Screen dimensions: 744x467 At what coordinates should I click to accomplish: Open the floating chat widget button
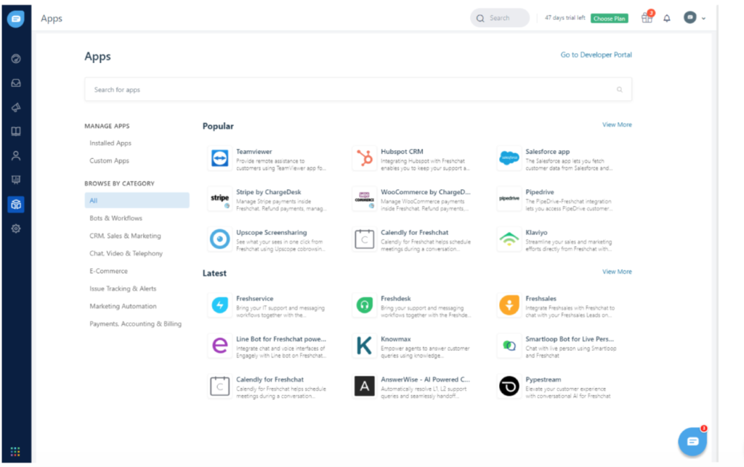pyautogui.click(x=692, y=441)
